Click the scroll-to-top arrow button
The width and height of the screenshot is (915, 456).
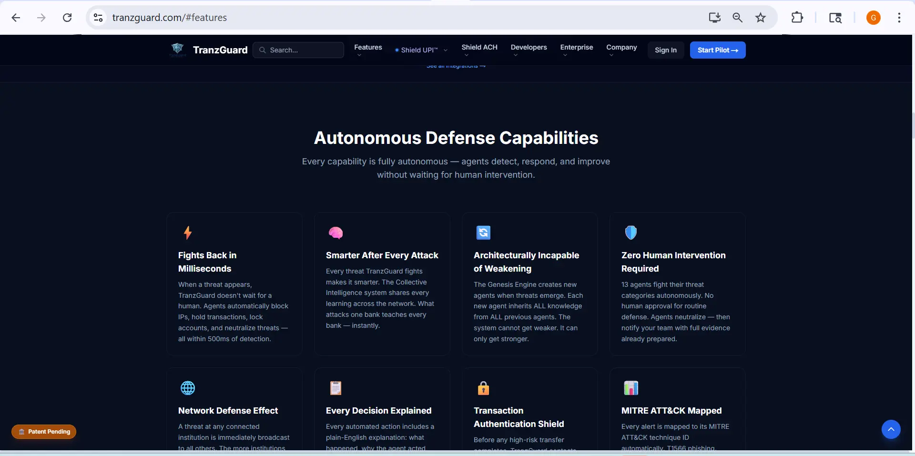pyautogui.click(x=891, y=429)
